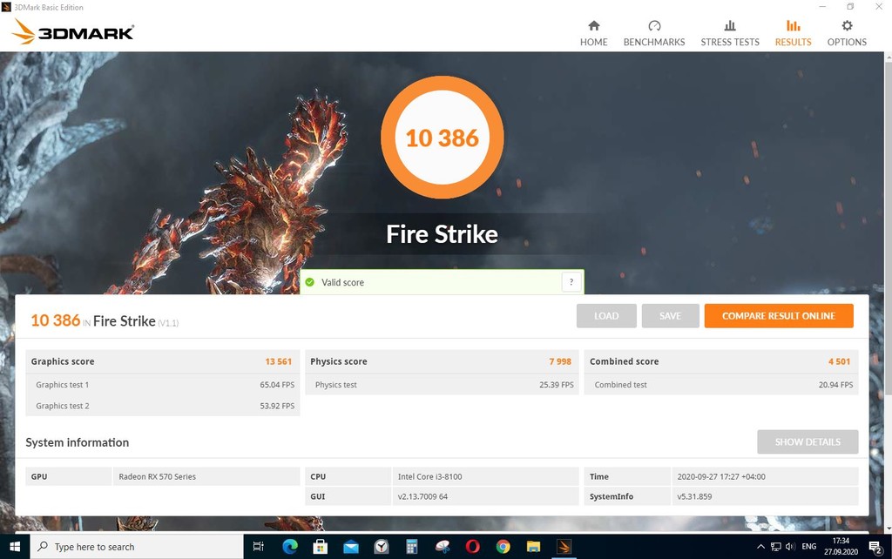The height and width of the screenshot is (559, 892).
Task: Open Calculator from the taskbar
Action: click(x=412, y=547)
